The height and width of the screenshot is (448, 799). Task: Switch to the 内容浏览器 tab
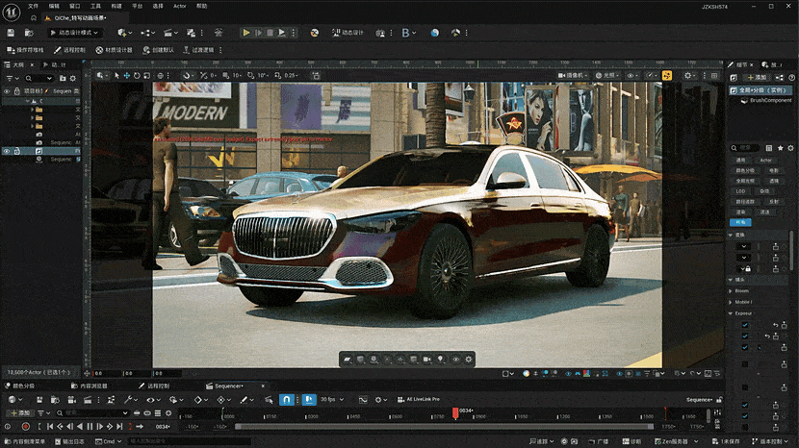coord(90,386)
